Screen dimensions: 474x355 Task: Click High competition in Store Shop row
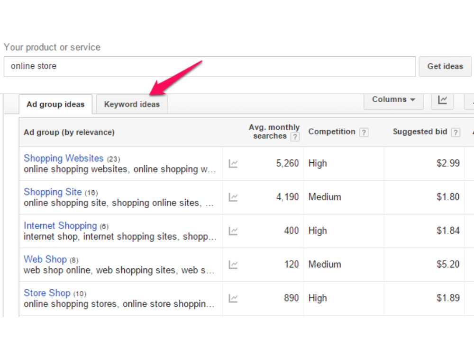coord(318,298)
